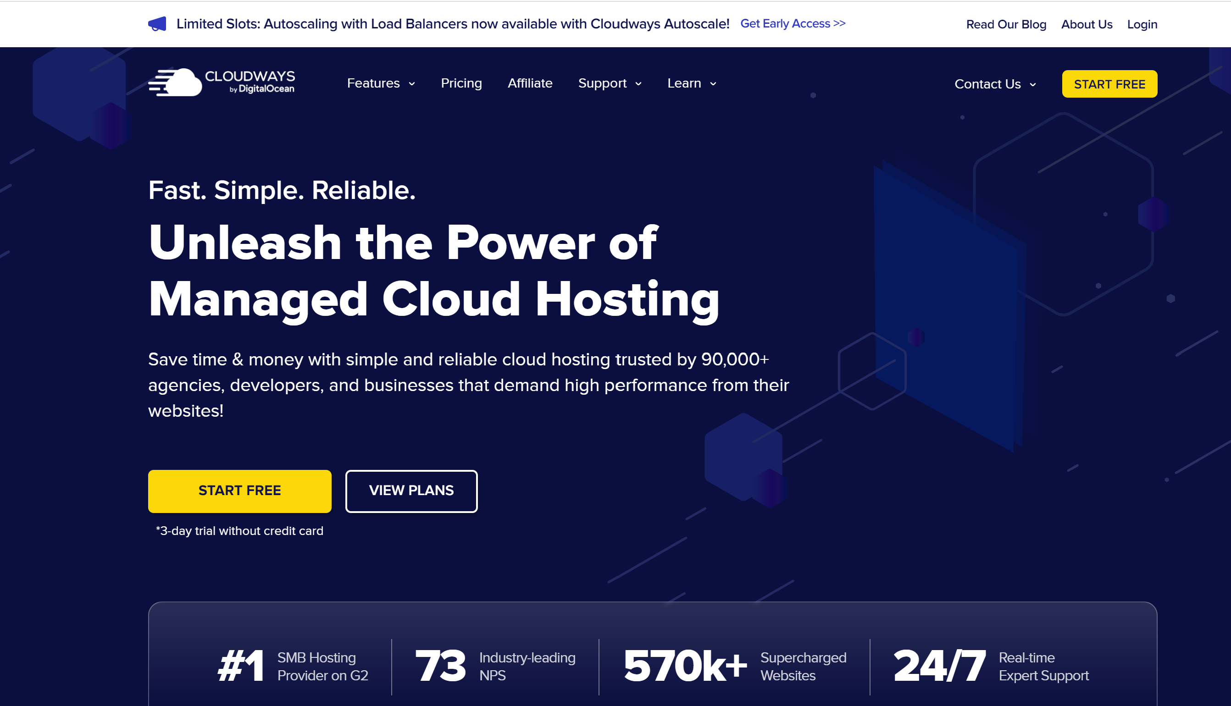
Task: Open Get Early Access link
Action: pyautogui.click(x=793, y=23)
